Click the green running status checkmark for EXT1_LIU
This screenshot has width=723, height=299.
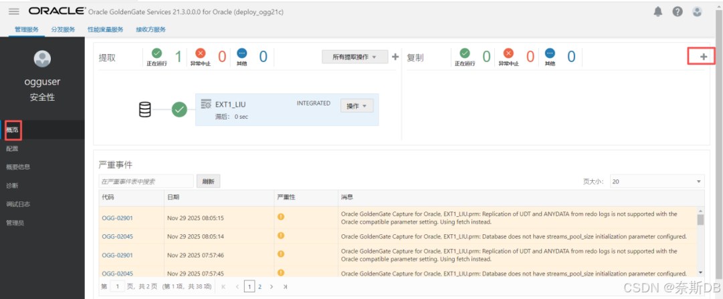coord(179,109)
